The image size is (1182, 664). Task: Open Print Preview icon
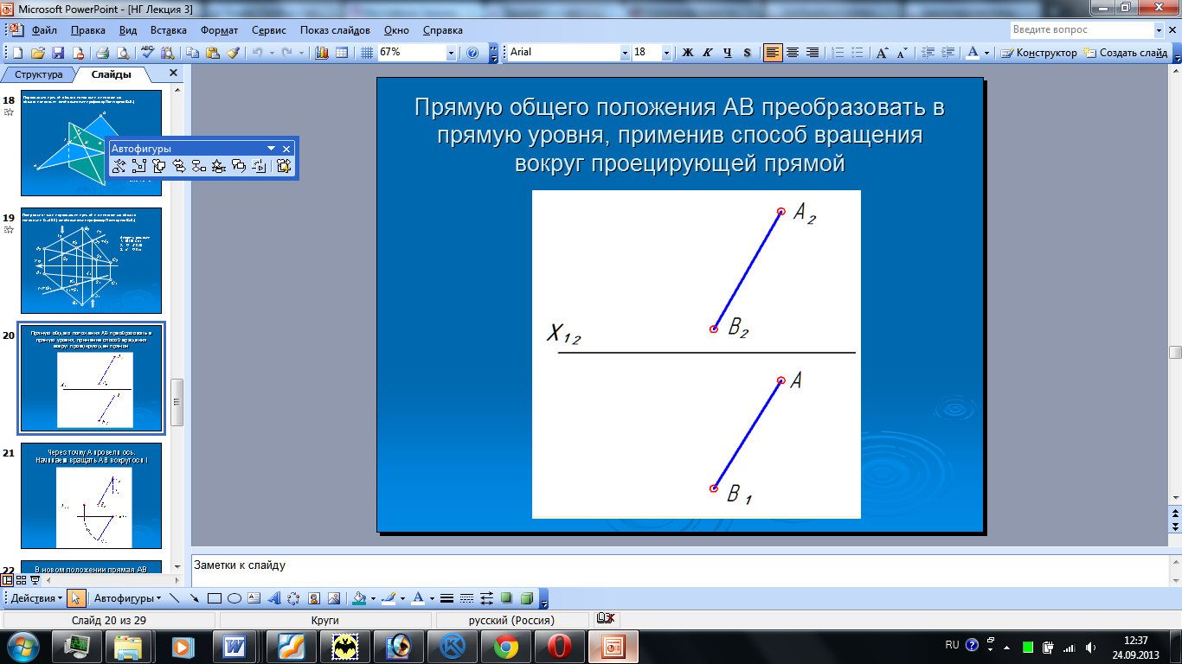(x=122, y=53)
